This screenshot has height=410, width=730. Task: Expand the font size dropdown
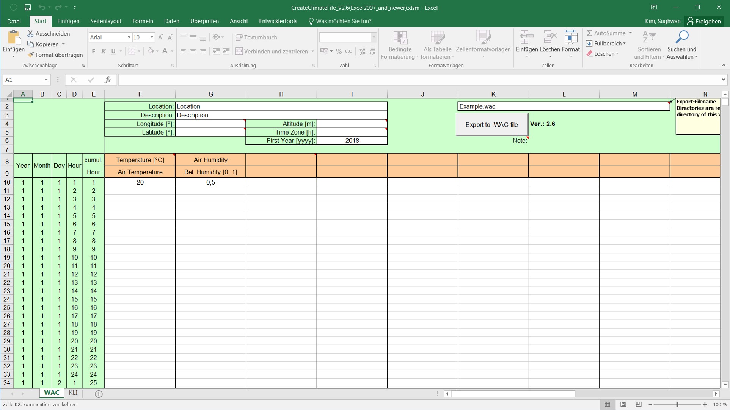152,37
